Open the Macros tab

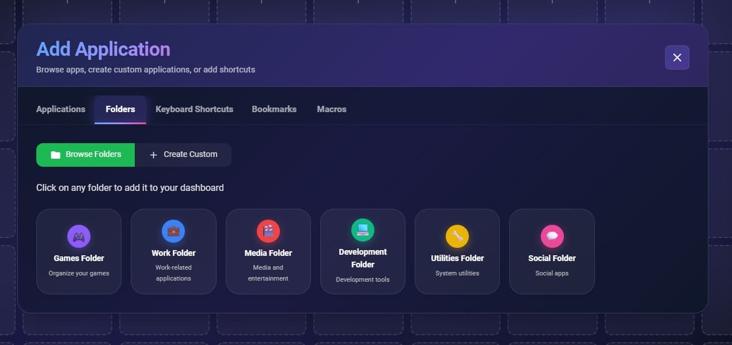[332, 109]
